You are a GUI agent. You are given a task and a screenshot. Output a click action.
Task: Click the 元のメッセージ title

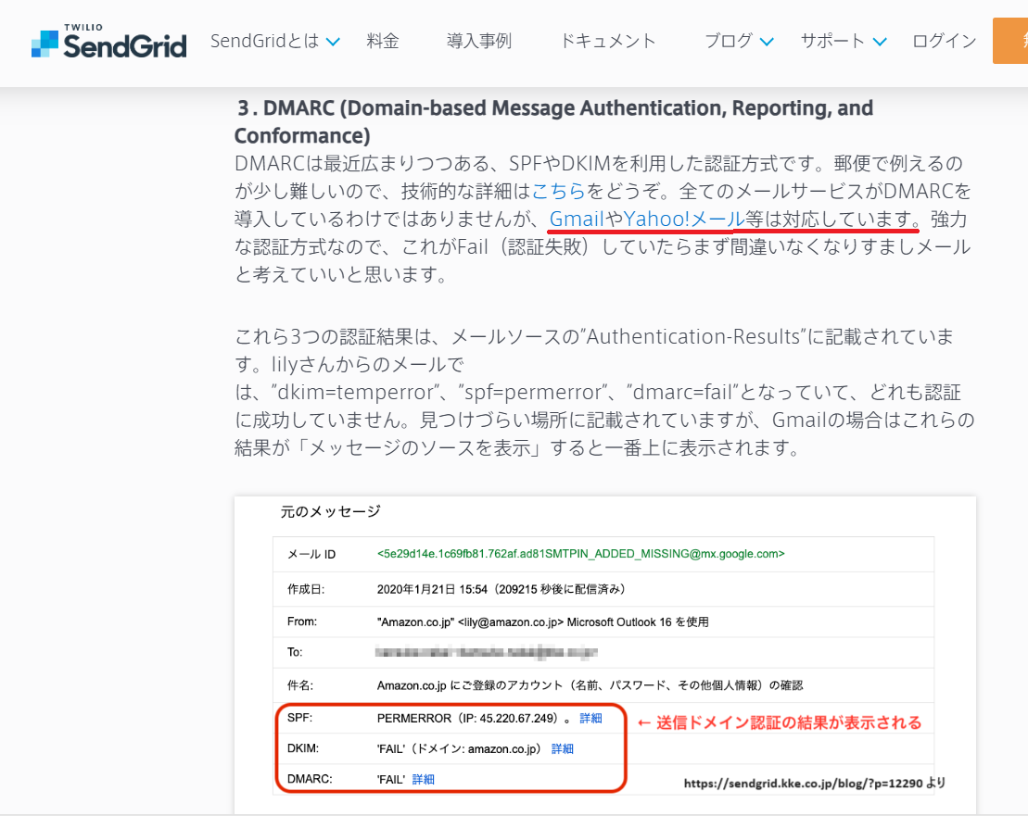pyautogui.click(x=330, y=511)
